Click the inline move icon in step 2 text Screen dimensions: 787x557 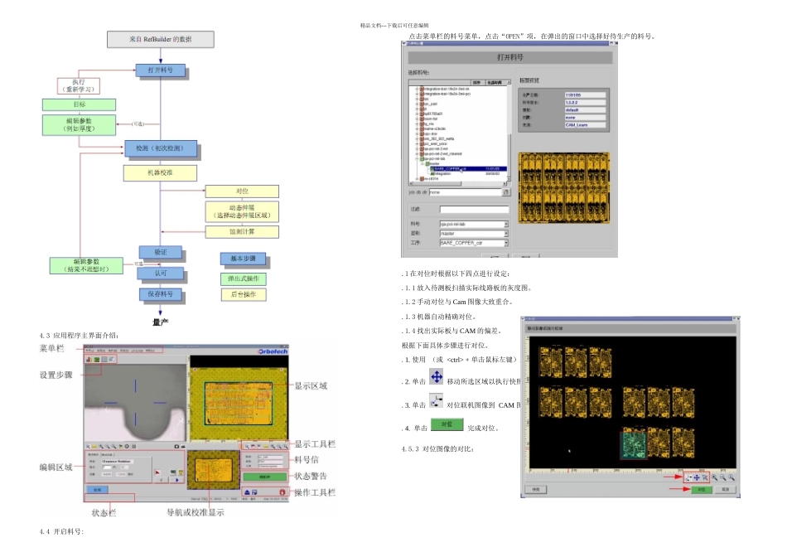(x=436, y=376)
